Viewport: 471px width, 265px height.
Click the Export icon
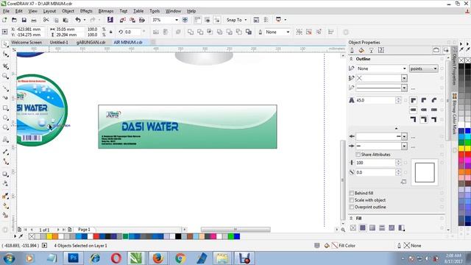pyautogui.click(x=132, y=20)
